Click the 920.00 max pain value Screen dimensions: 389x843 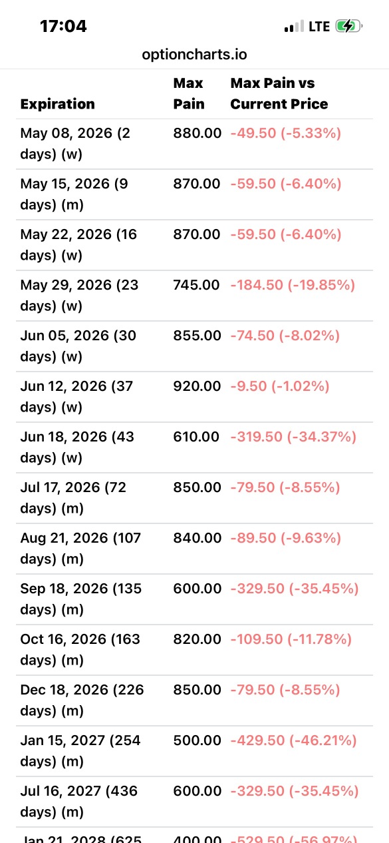pyautogui.click(x=196, y=386)
